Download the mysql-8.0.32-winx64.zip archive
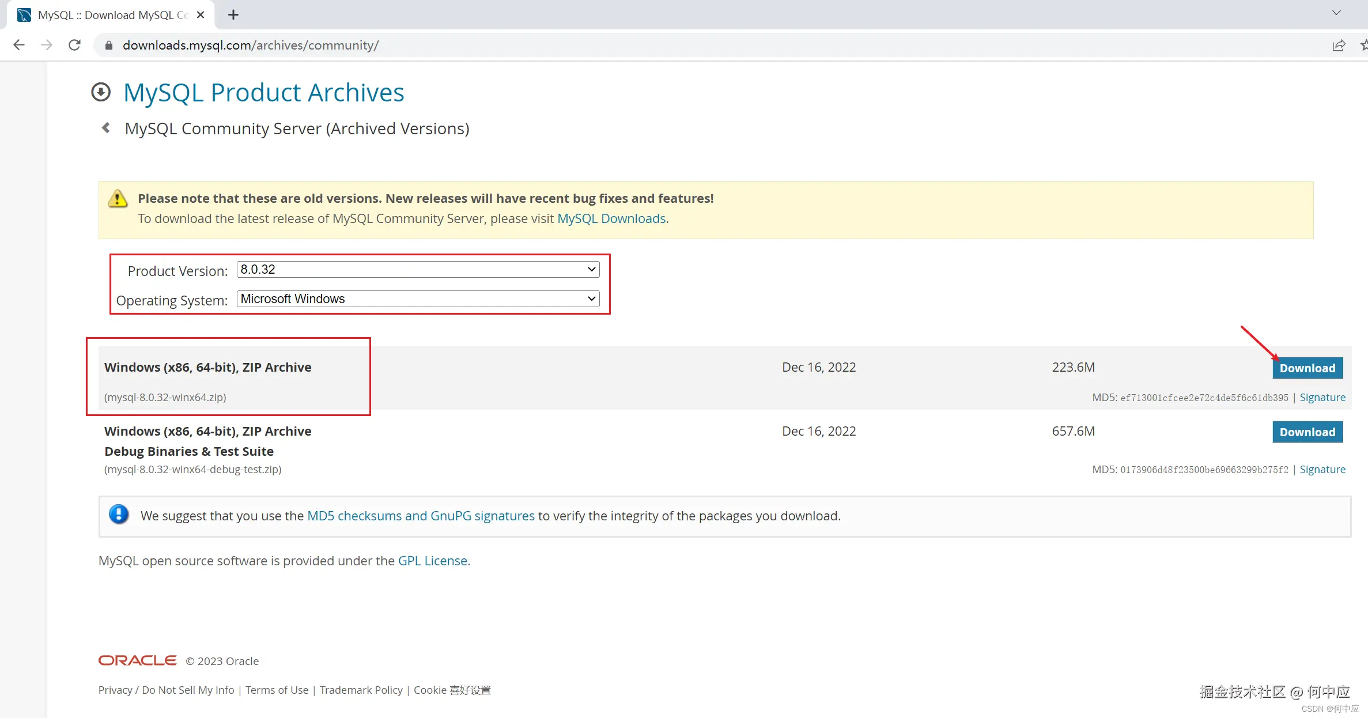The width and height of the screenshot is (1368, 718). click(1307, 368)
